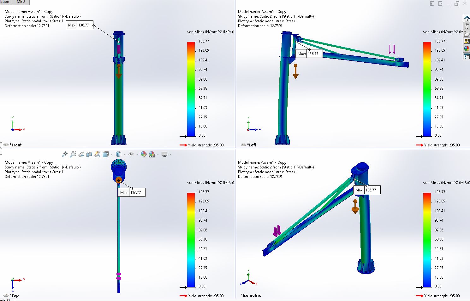Click the Previous View icon
The image size is (470, 301).
[81, 154]
